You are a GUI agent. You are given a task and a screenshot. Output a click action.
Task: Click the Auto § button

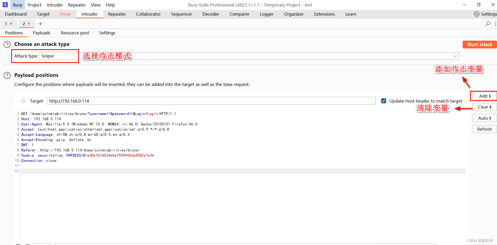tap(485, 118)
